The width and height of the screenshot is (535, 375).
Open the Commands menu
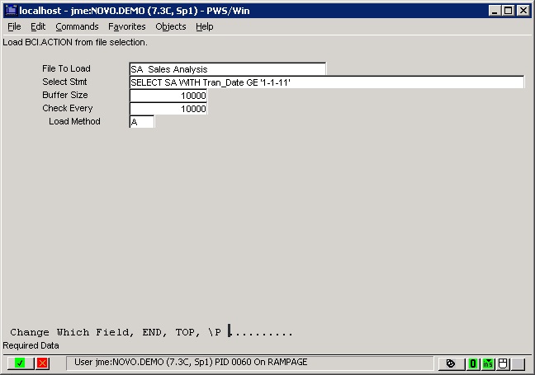[77, 26]
